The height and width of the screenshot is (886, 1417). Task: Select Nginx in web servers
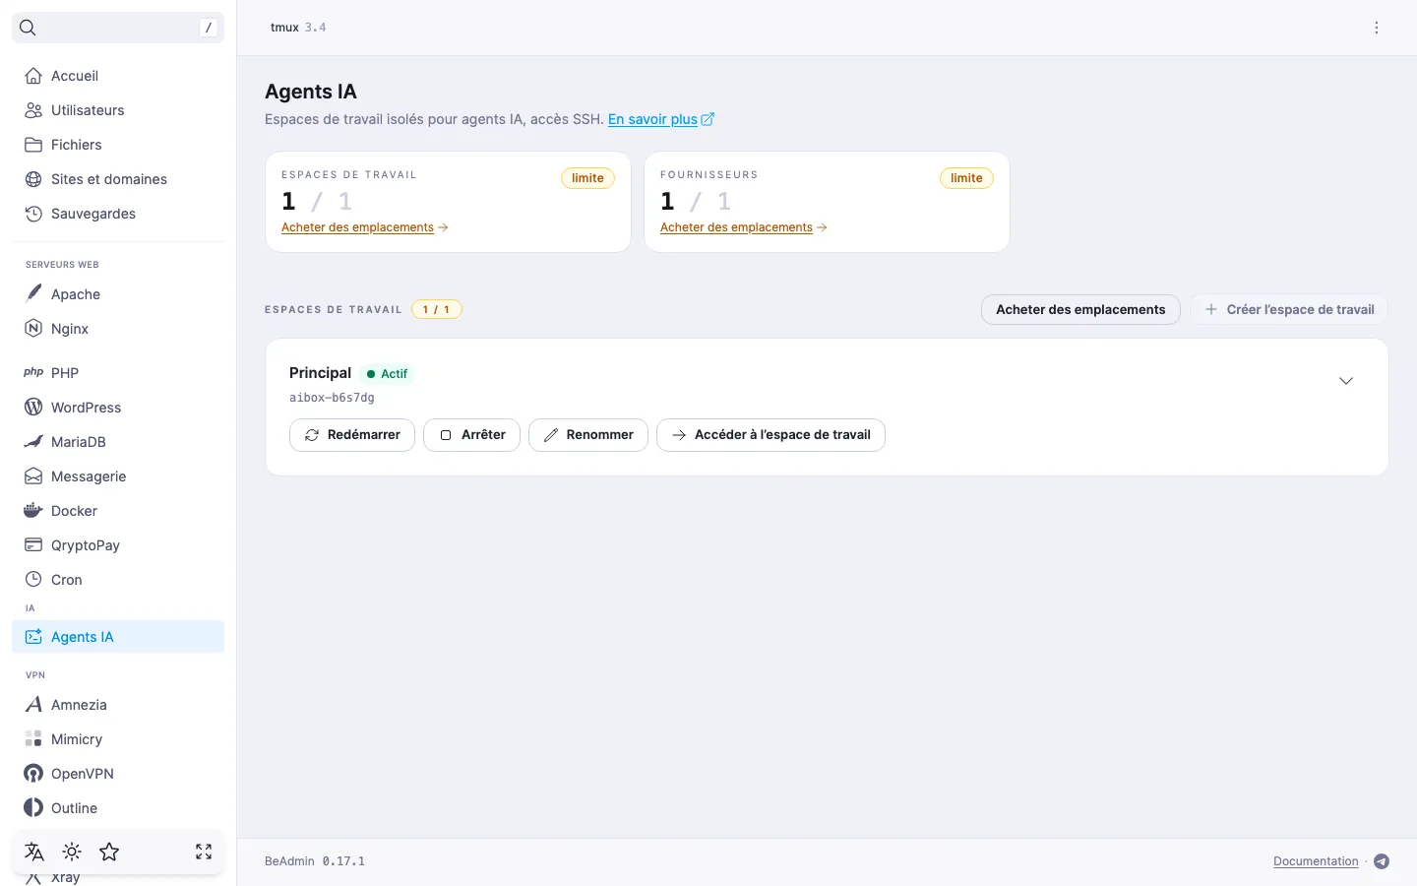coord(118,329)
